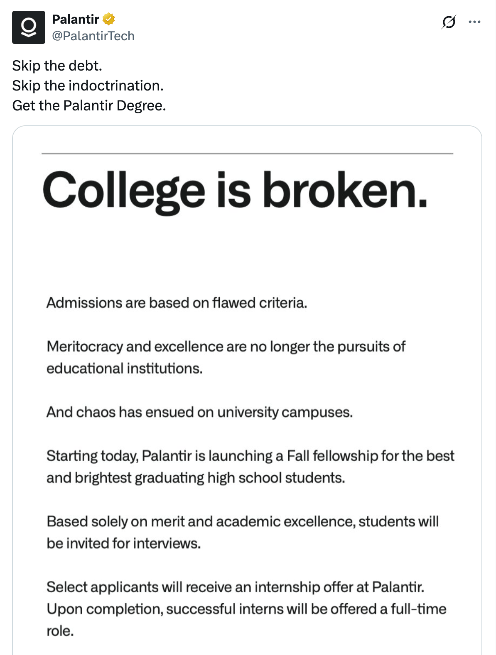Click 'And chaos has ensued' sentence
The width and height of the screenshot is (496, 655).
coord(200,412)
